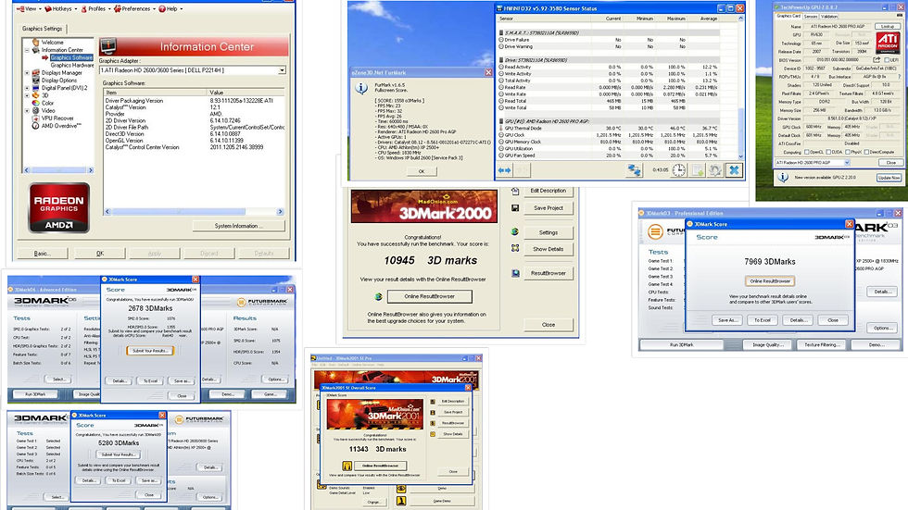Click the Information Center monitor icon
908x510 pixels.
click(107, 46)
